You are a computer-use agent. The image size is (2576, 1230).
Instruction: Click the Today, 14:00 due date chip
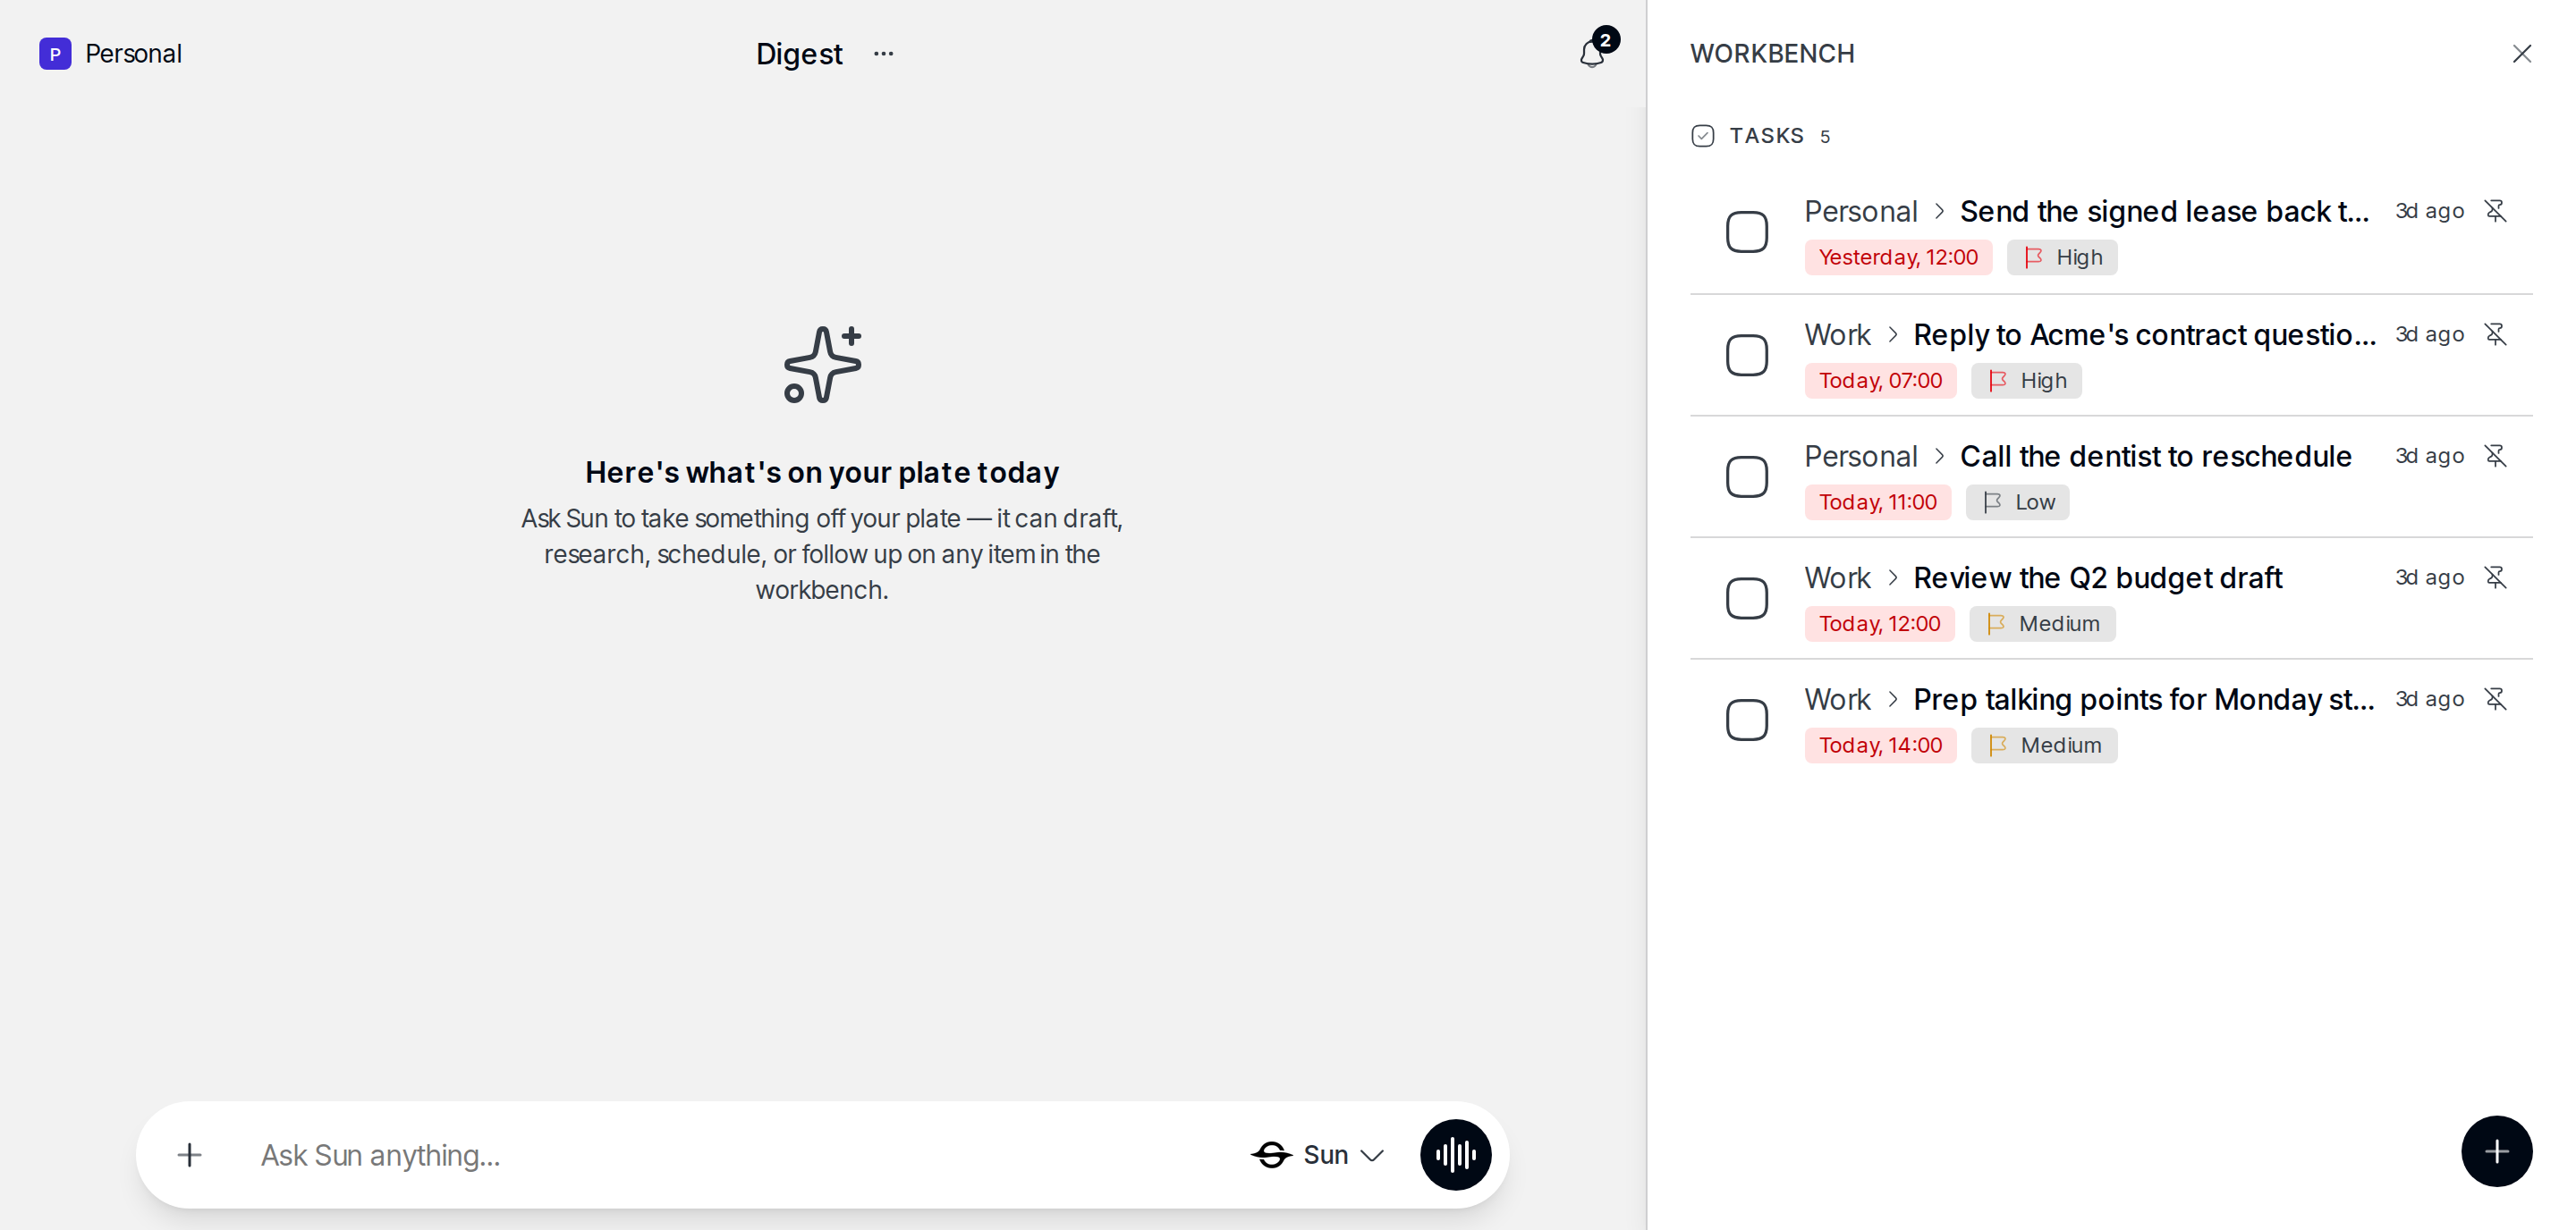point(1880,746)
